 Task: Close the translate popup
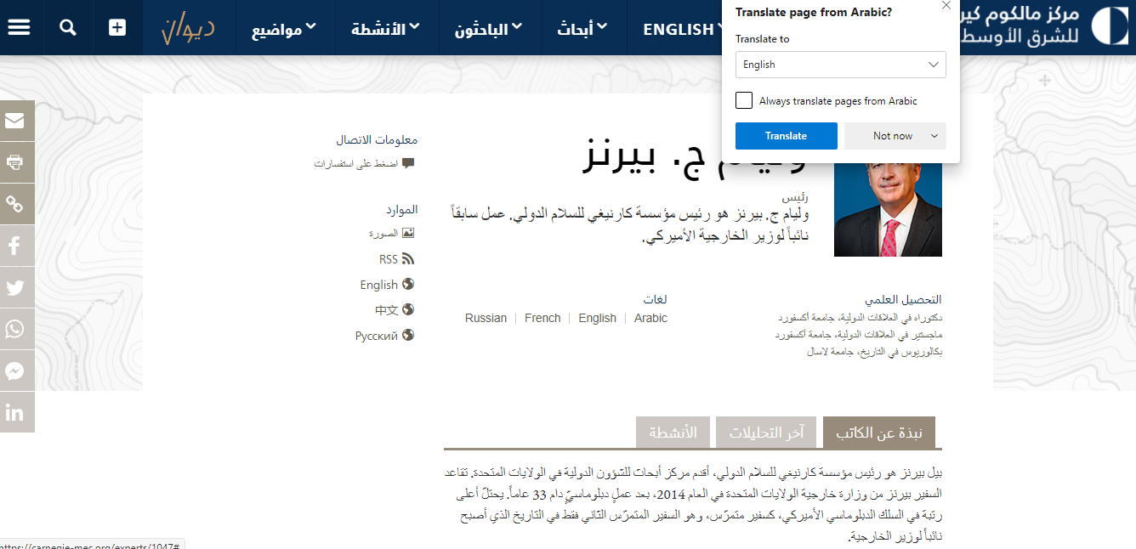(946, 6)
